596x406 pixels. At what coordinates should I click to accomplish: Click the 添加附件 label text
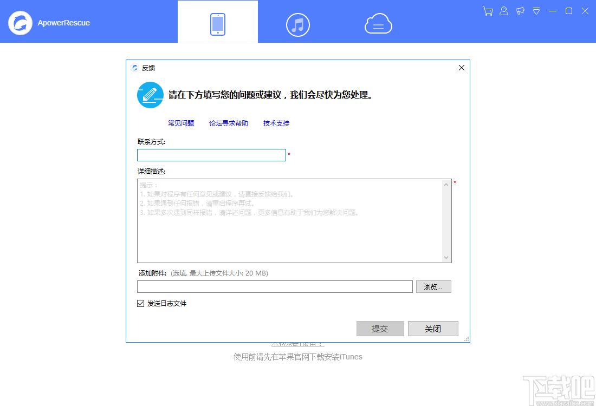click(x=152, y=273)
